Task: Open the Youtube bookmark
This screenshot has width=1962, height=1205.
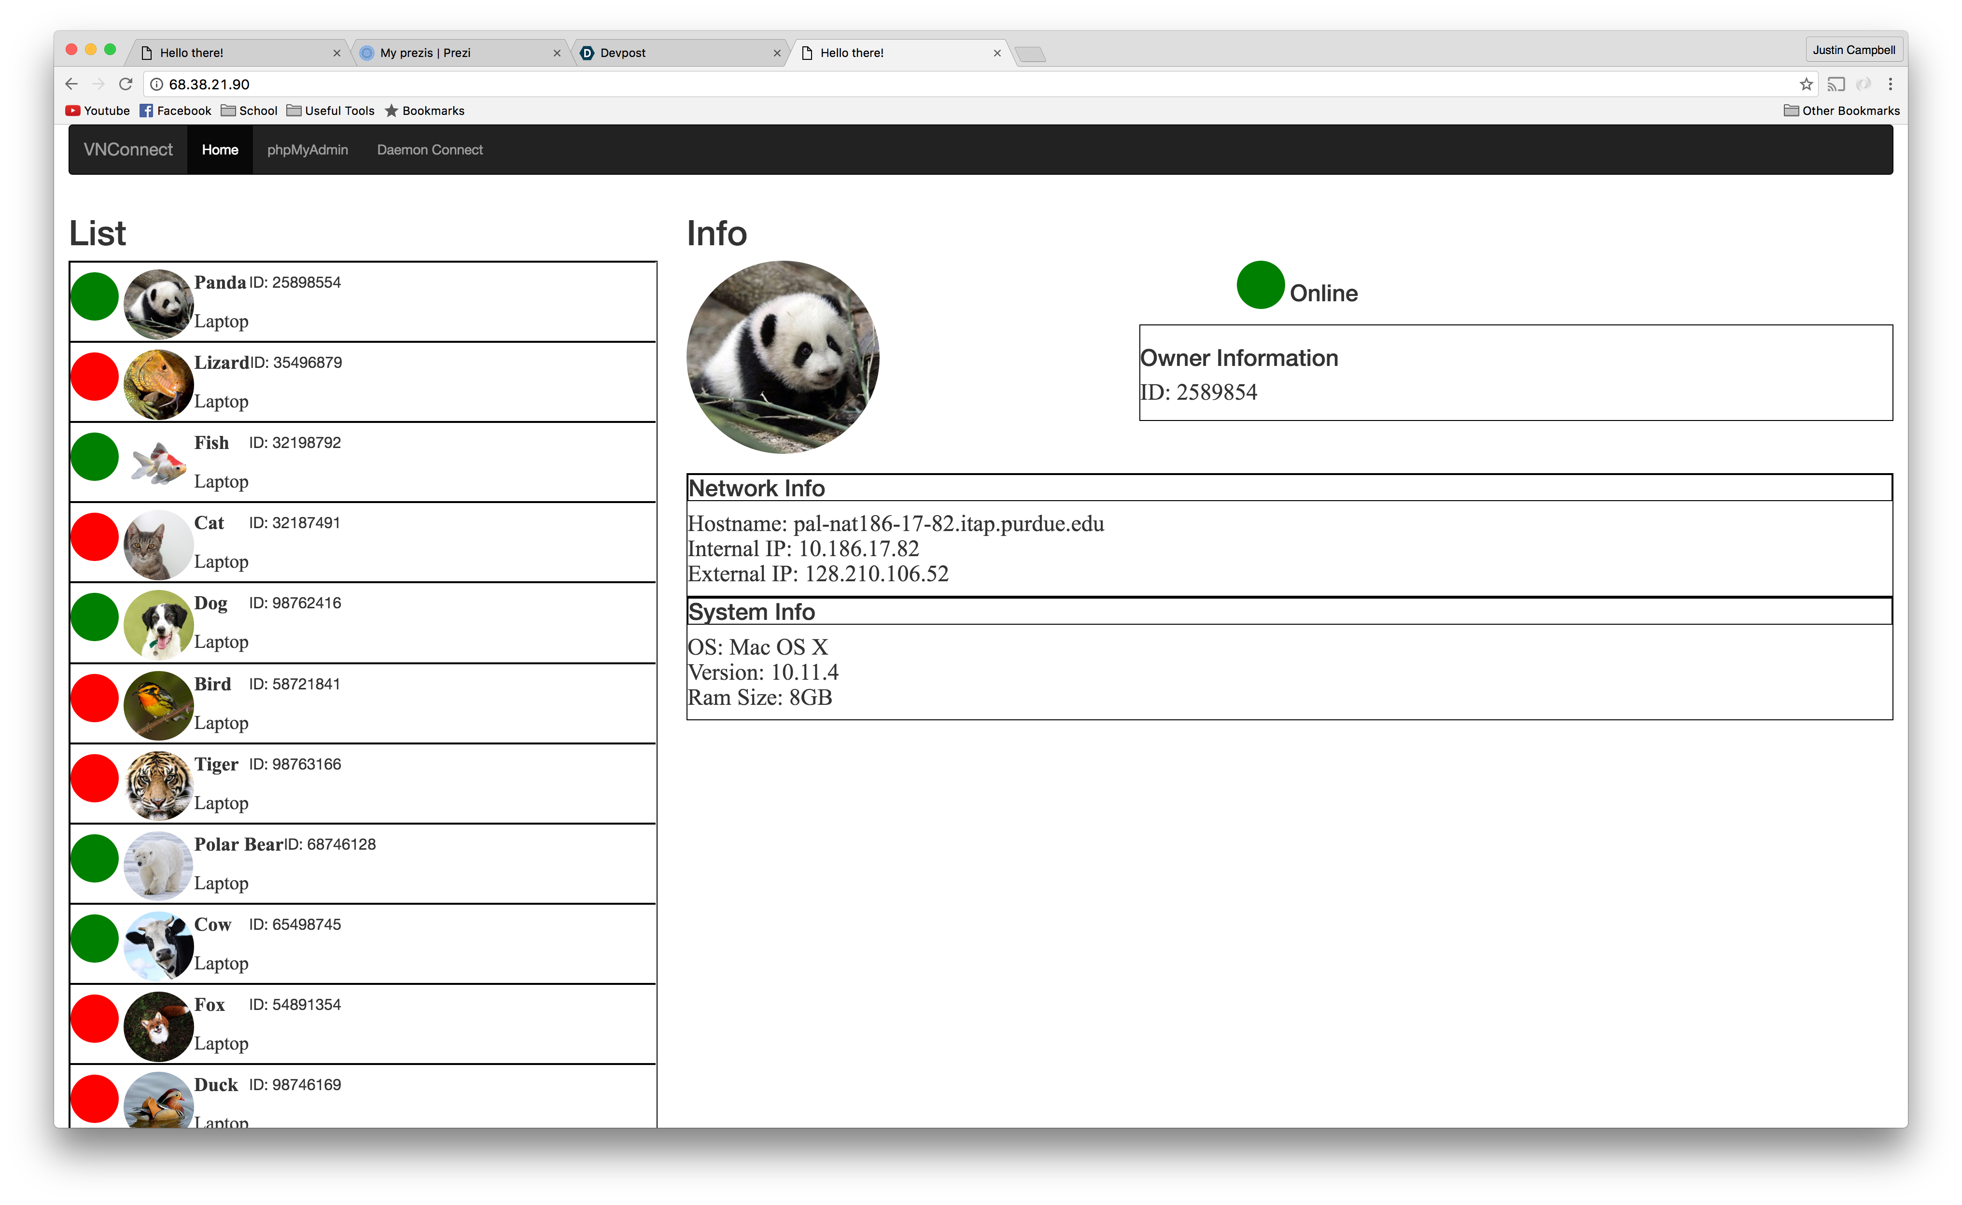Action: pyautogui.click(x=97, y=111)
